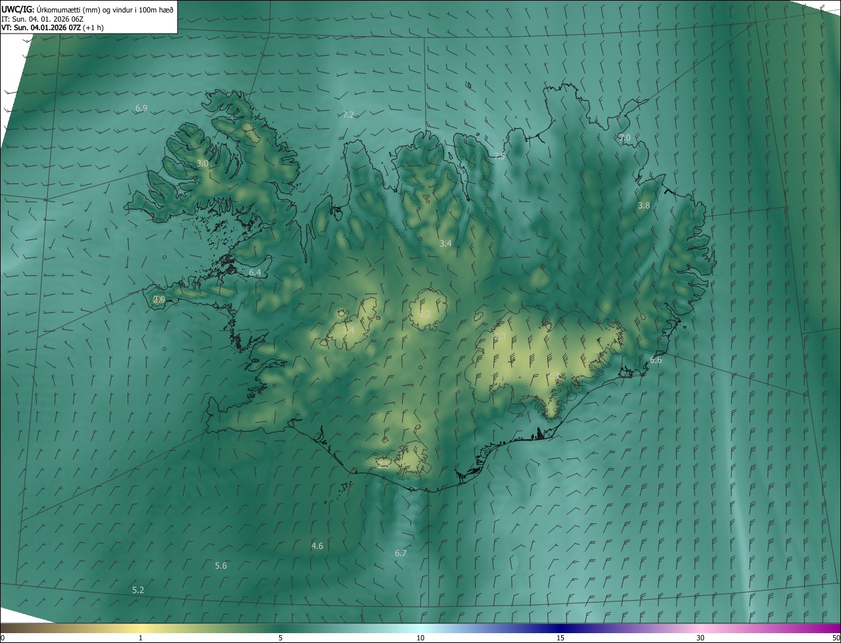Select the 6.4 value label on the map

[255, 272]
